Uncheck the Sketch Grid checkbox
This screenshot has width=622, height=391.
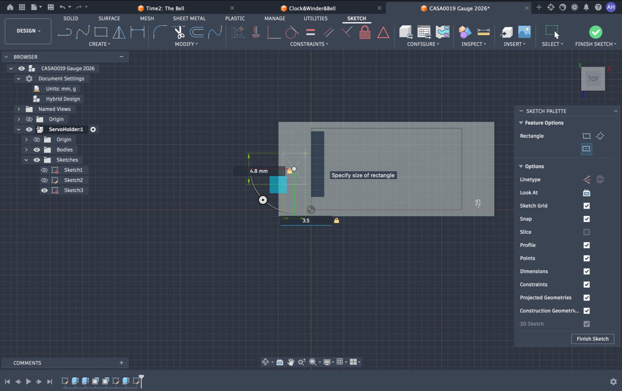click(587, 206)
